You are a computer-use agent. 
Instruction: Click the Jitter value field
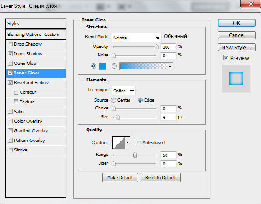coord(169,164)
